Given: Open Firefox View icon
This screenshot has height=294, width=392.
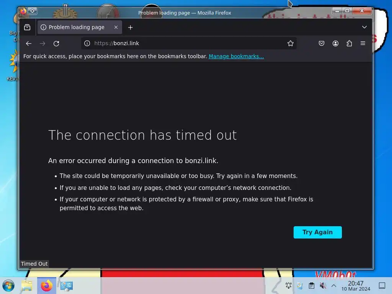Looking at the screenshot, I should point(27,27).
